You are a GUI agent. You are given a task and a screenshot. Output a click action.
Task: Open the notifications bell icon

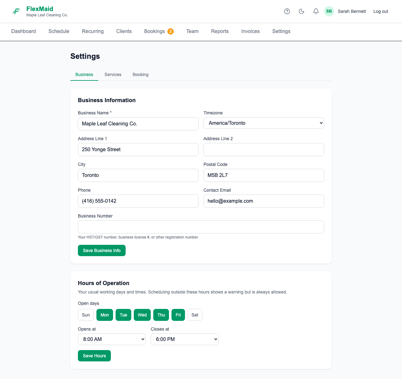click(x=316, y=11)
